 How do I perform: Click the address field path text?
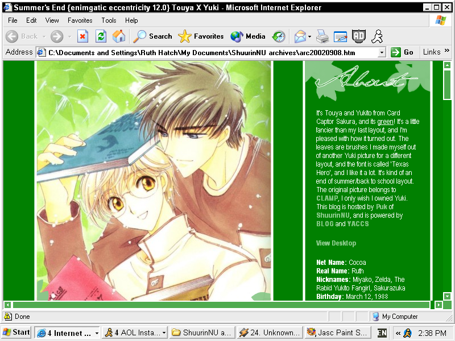coord(202,52)
